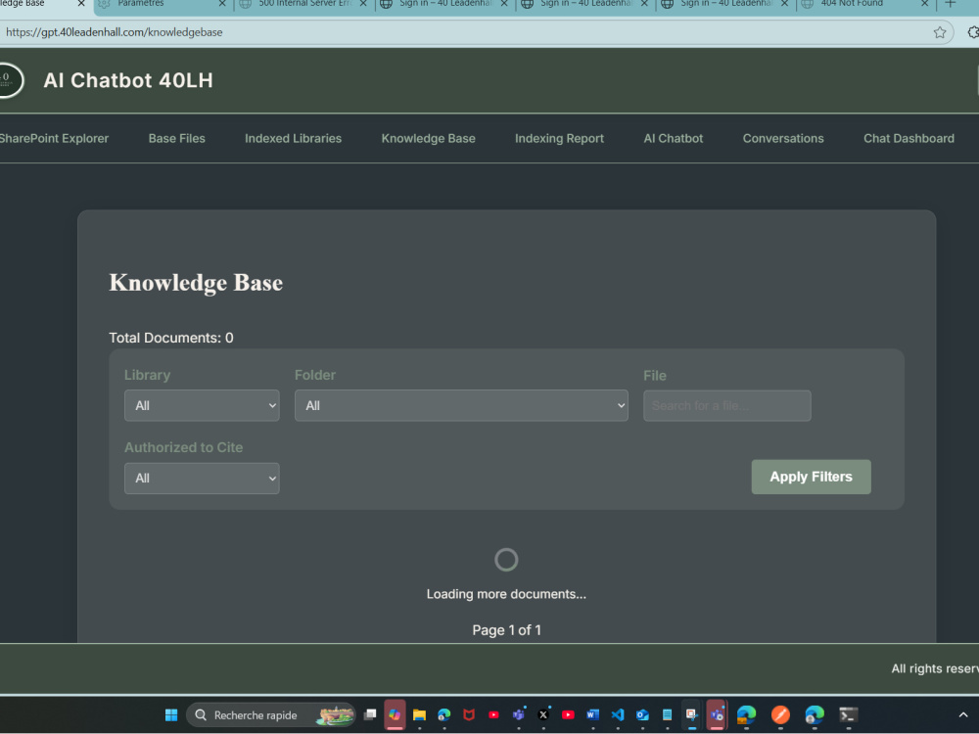Click the loading spinner above documents text
The height and width of the screenshot is (734, 979).
point(506,560)
